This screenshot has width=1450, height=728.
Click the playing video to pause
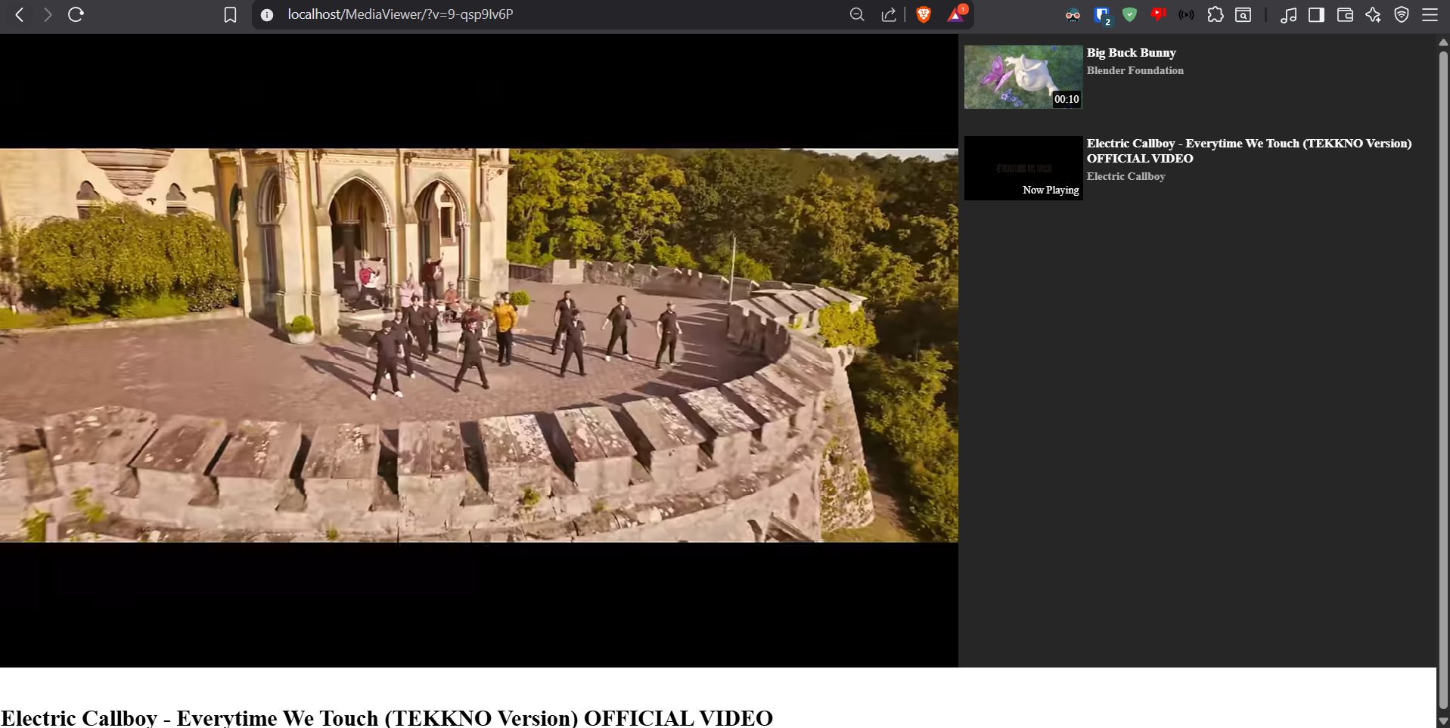pos(479,345)
